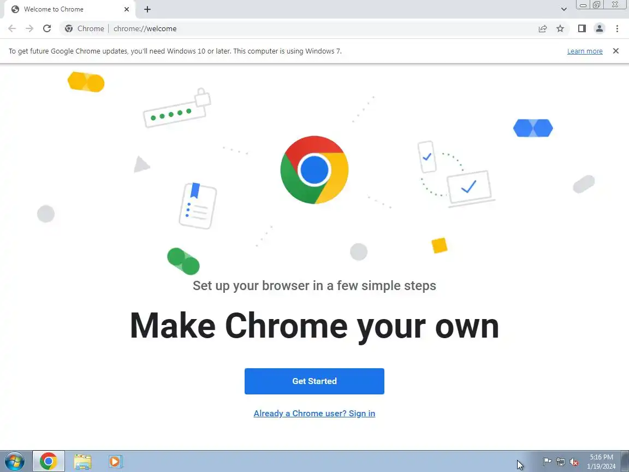Close the Chrome window
The height and width of the screenshot is (472, 629).
(x=615, y=4)
